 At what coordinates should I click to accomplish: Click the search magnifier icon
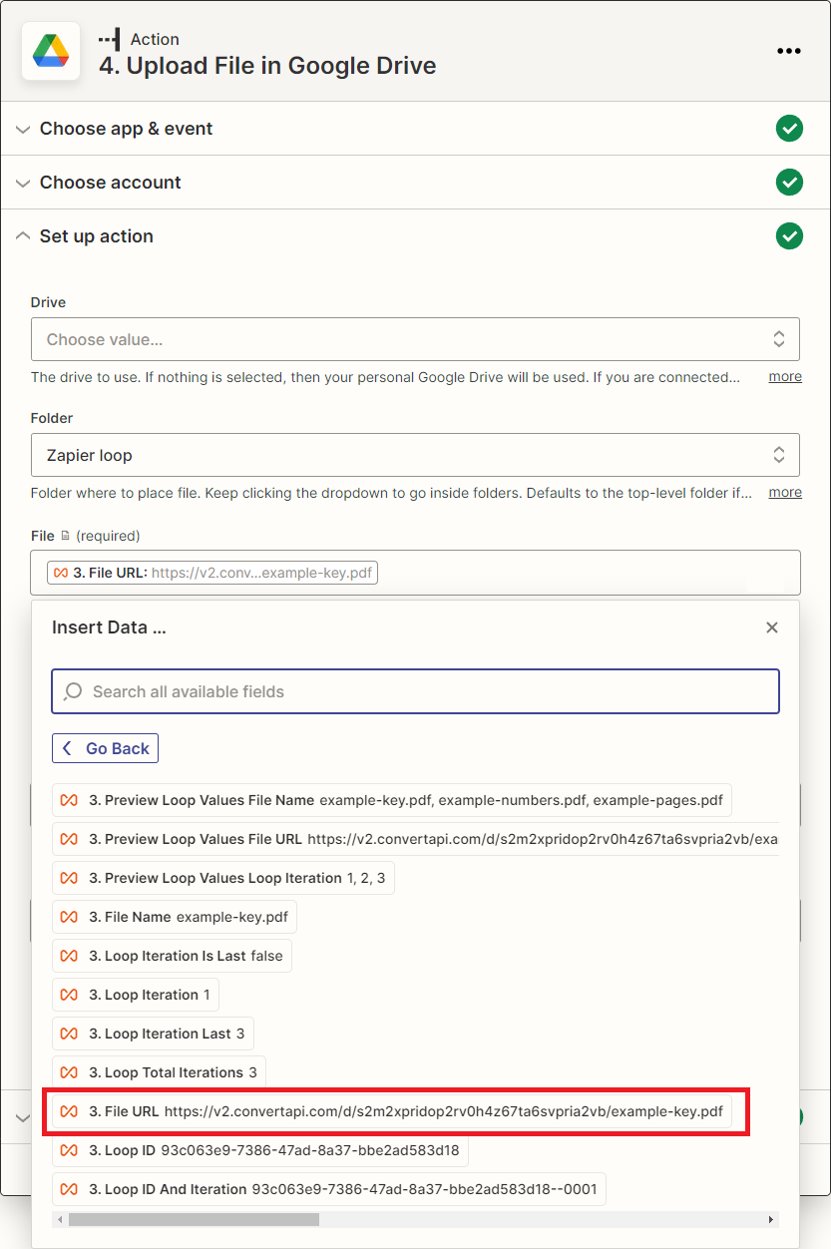(73, 691)
